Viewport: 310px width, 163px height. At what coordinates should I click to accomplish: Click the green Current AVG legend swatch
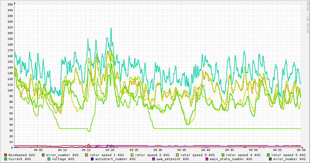click(6, 159)
